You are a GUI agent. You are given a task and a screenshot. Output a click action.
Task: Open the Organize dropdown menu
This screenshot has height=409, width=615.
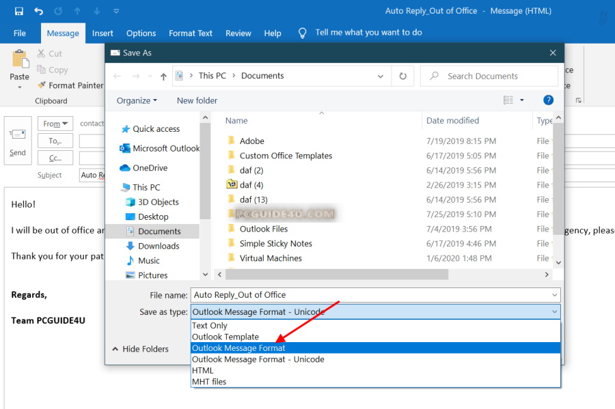[137, 100]
